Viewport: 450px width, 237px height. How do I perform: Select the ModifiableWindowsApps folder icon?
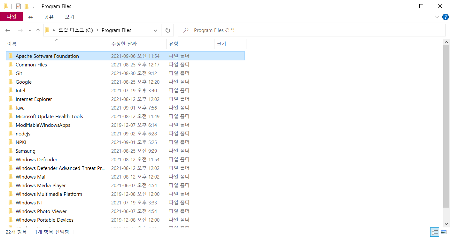(x=11, y=125)
